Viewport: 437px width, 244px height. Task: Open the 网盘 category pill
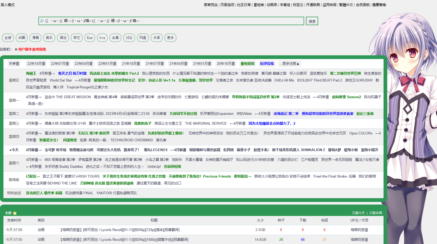pos(143,38)
